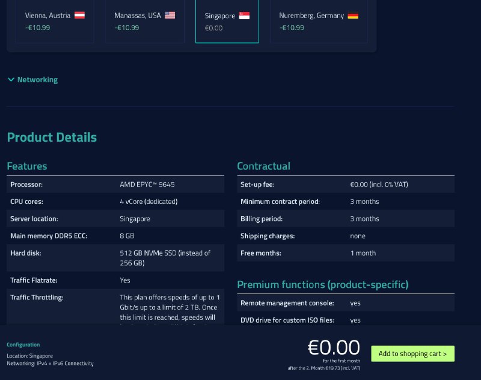Click the German flag icon
The width and height of the screenshot is (481, 380).
[x=353, y=15]
